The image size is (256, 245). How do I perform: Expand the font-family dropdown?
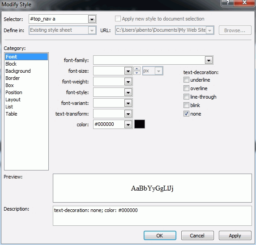tap(209, 60)
